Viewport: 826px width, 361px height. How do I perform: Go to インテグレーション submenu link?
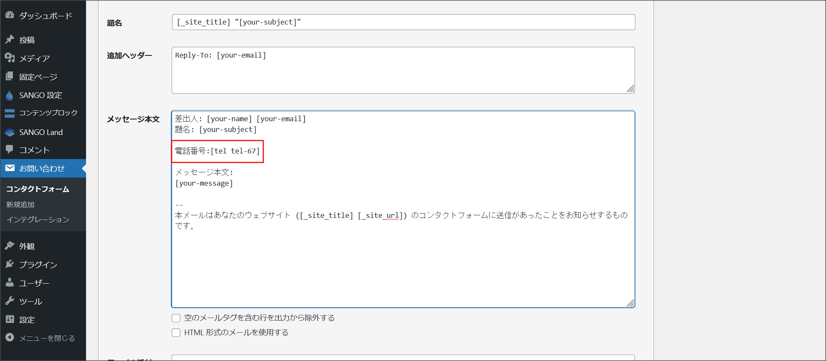pyautogui.click(x=37, y=220)
